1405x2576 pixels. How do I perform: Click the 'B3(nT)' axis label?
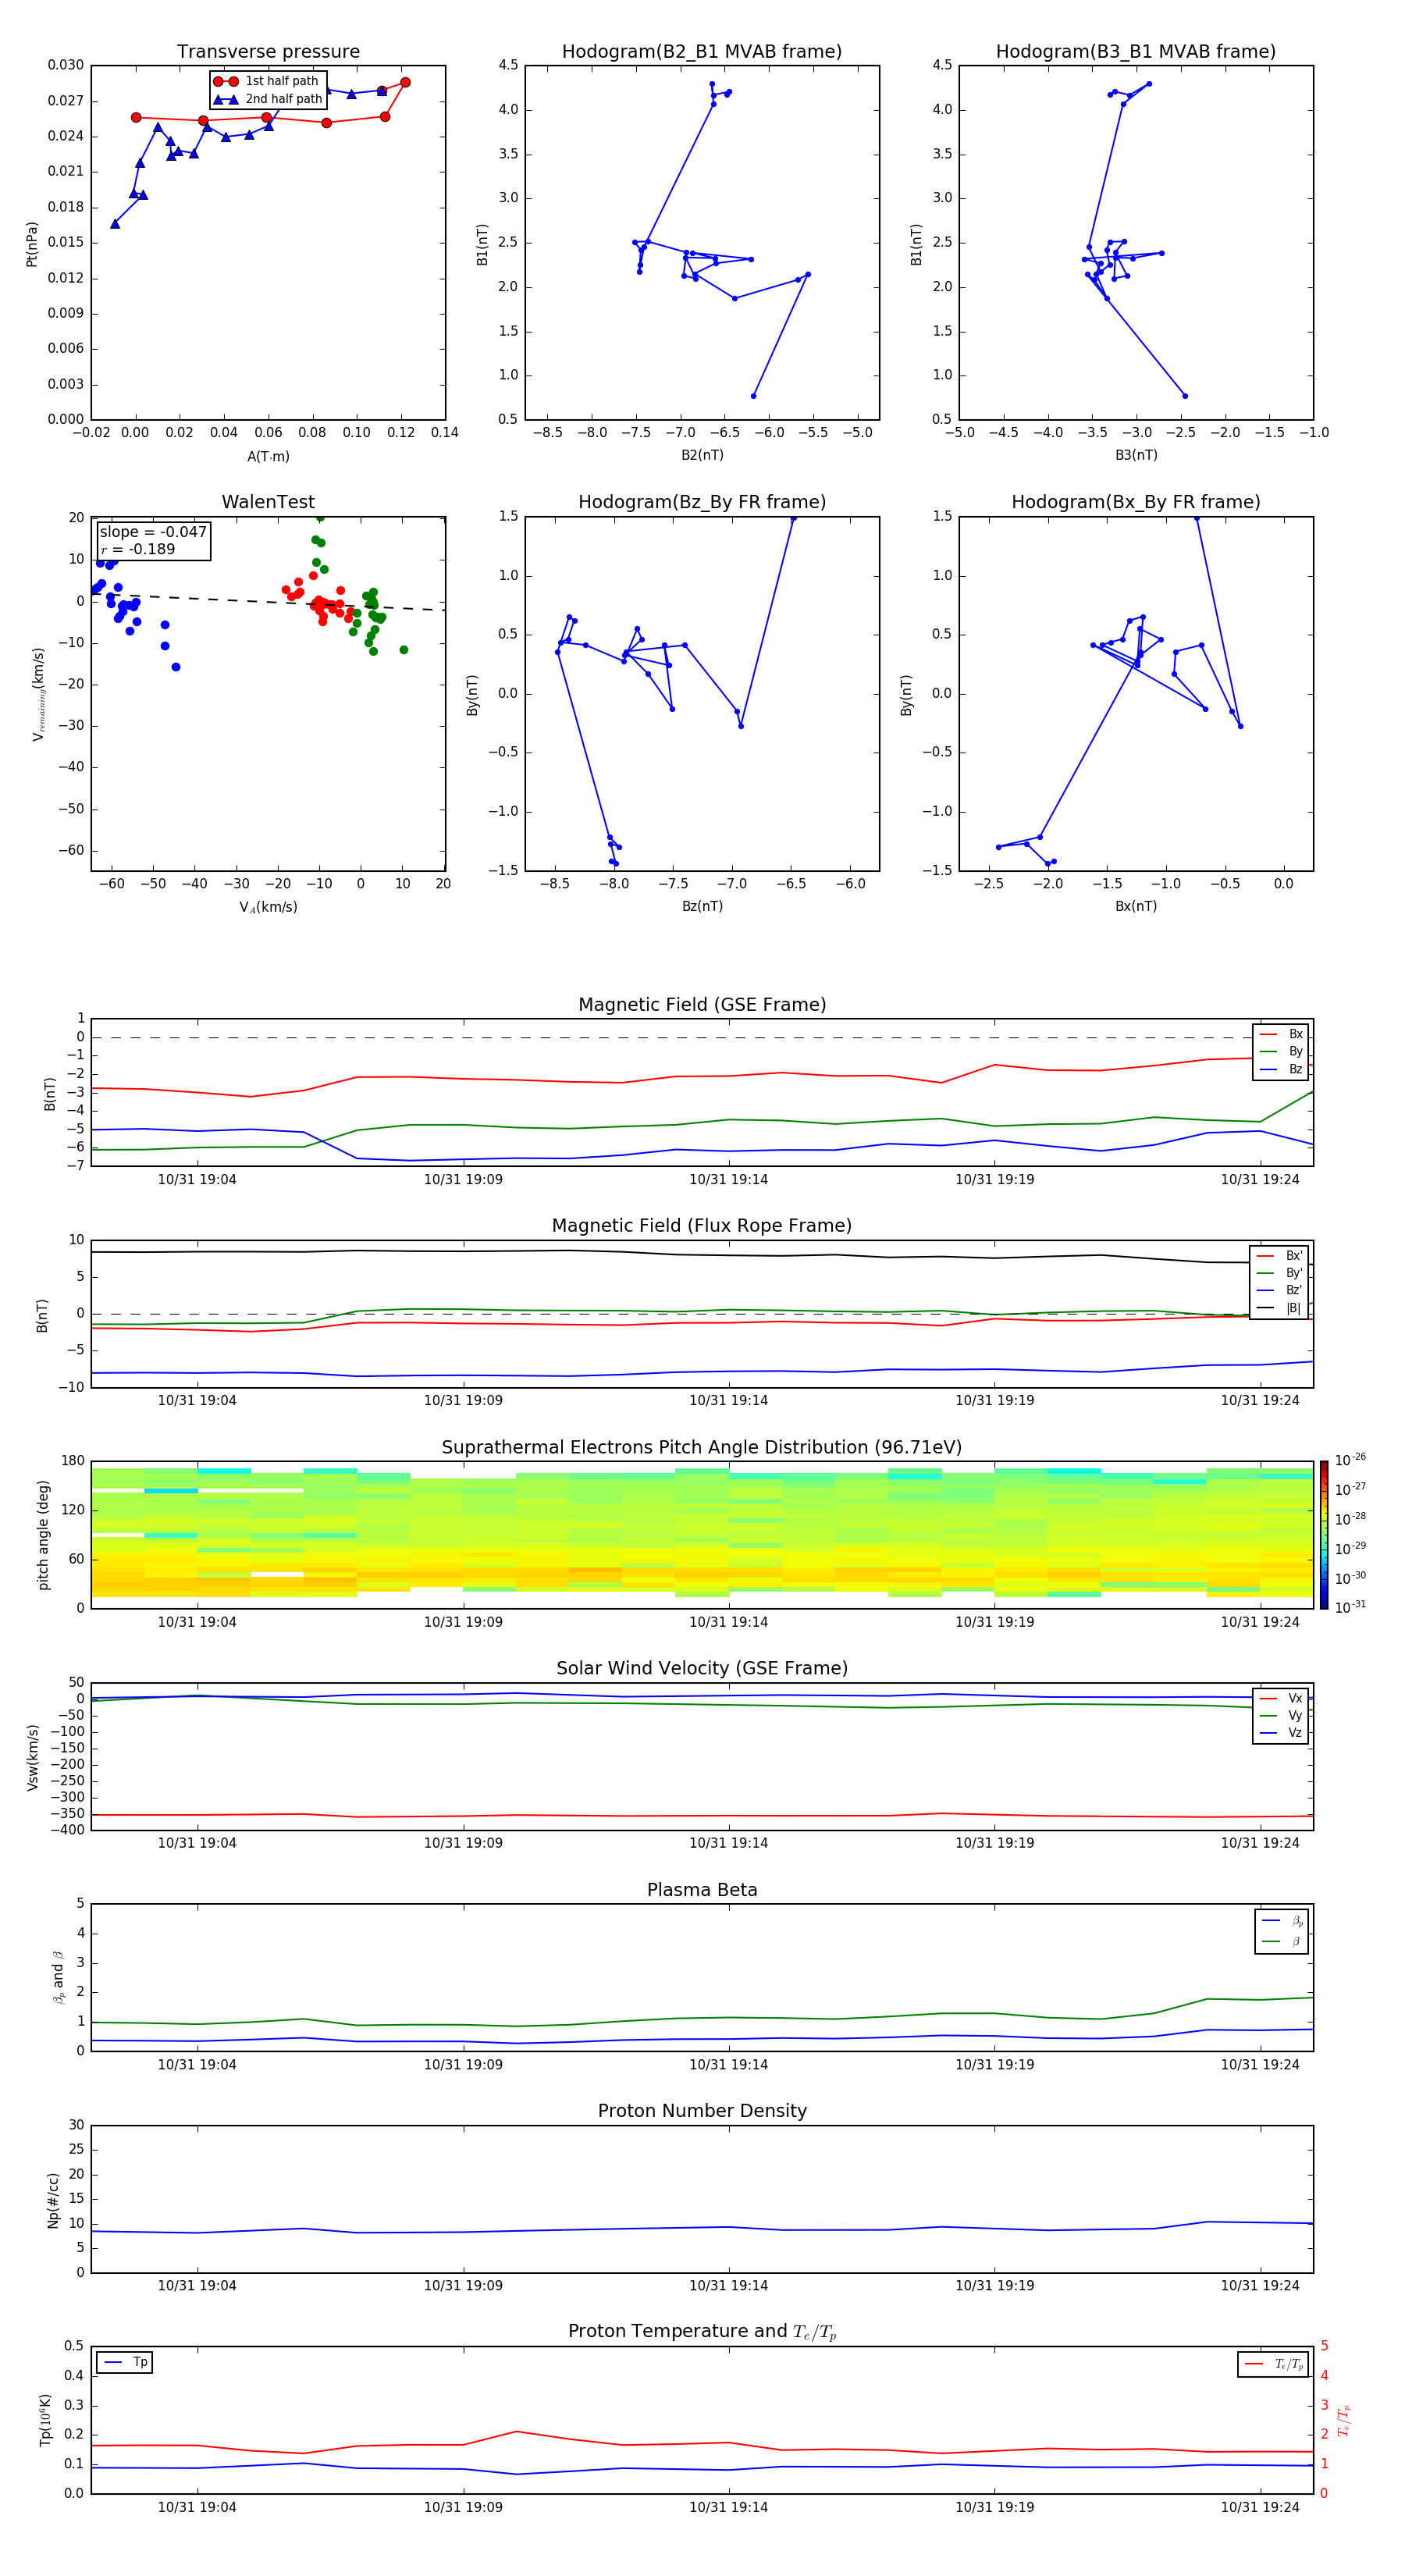(1136, 455)
